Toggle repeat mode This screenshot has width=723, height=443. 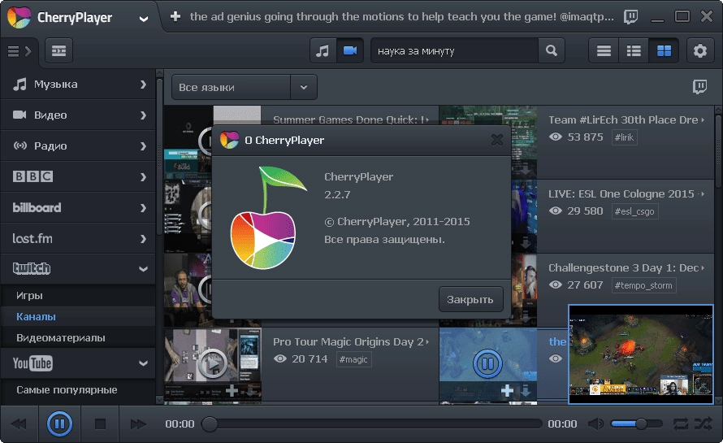[x=681, y=423]
